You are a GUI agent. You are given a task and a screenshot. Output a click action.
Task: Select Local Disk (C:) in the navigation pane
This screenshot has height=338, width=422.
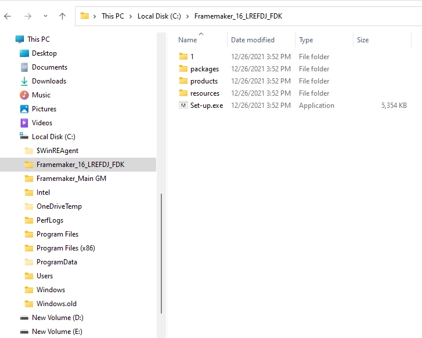[x=53, y=137]
